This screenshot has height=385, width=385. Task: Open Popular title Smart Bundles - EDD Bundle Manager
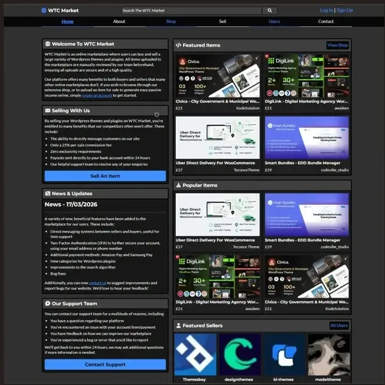tap(303, 240)
